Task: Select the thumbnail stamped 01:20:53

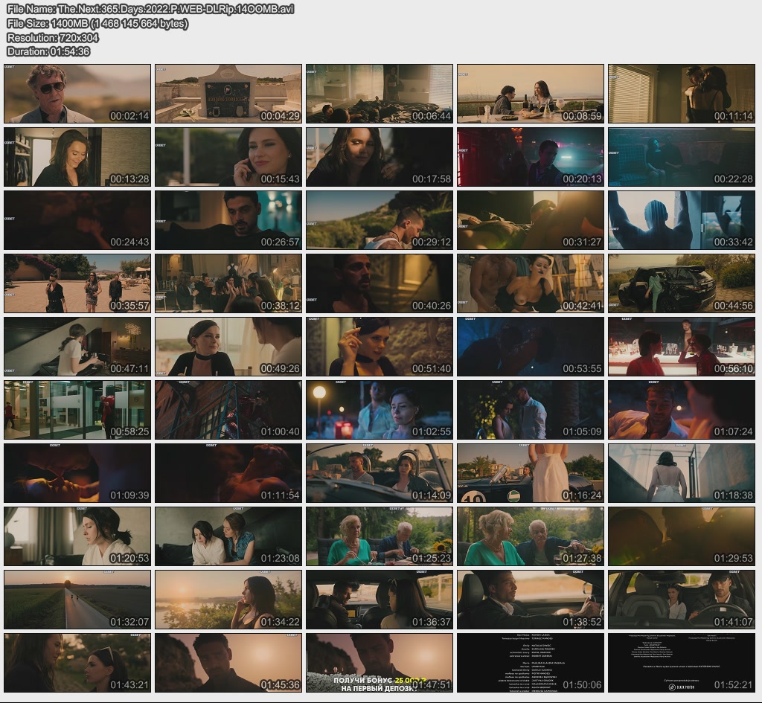Action: click(77, 536)
